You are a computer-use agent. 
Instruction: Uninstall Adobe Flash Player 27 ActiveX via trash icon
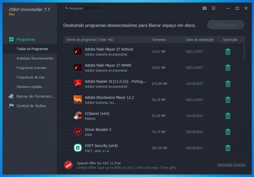point(228,51)
